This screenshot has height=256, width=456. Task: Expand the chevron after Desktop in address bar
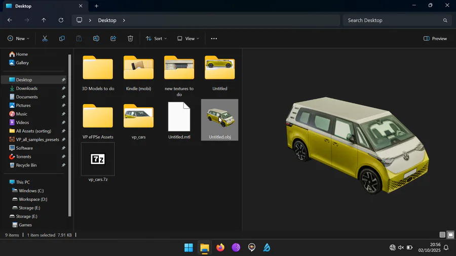[124, 20]
